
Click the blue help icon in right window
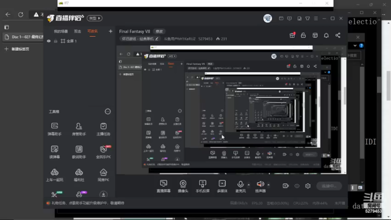[361, 45]
